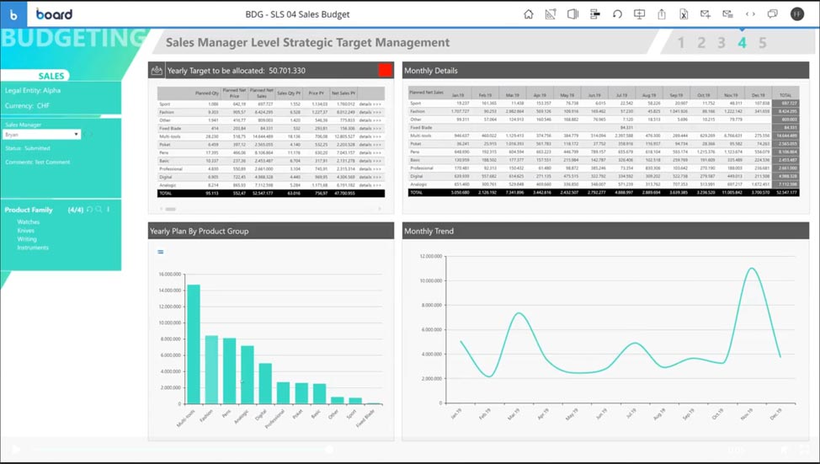Click the envelope with plus icon

[x=706, y=14]
